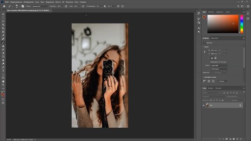The image size is (251, 141).
Task: Collapse the Rulers and Grids section
Action: click(203, 77)
